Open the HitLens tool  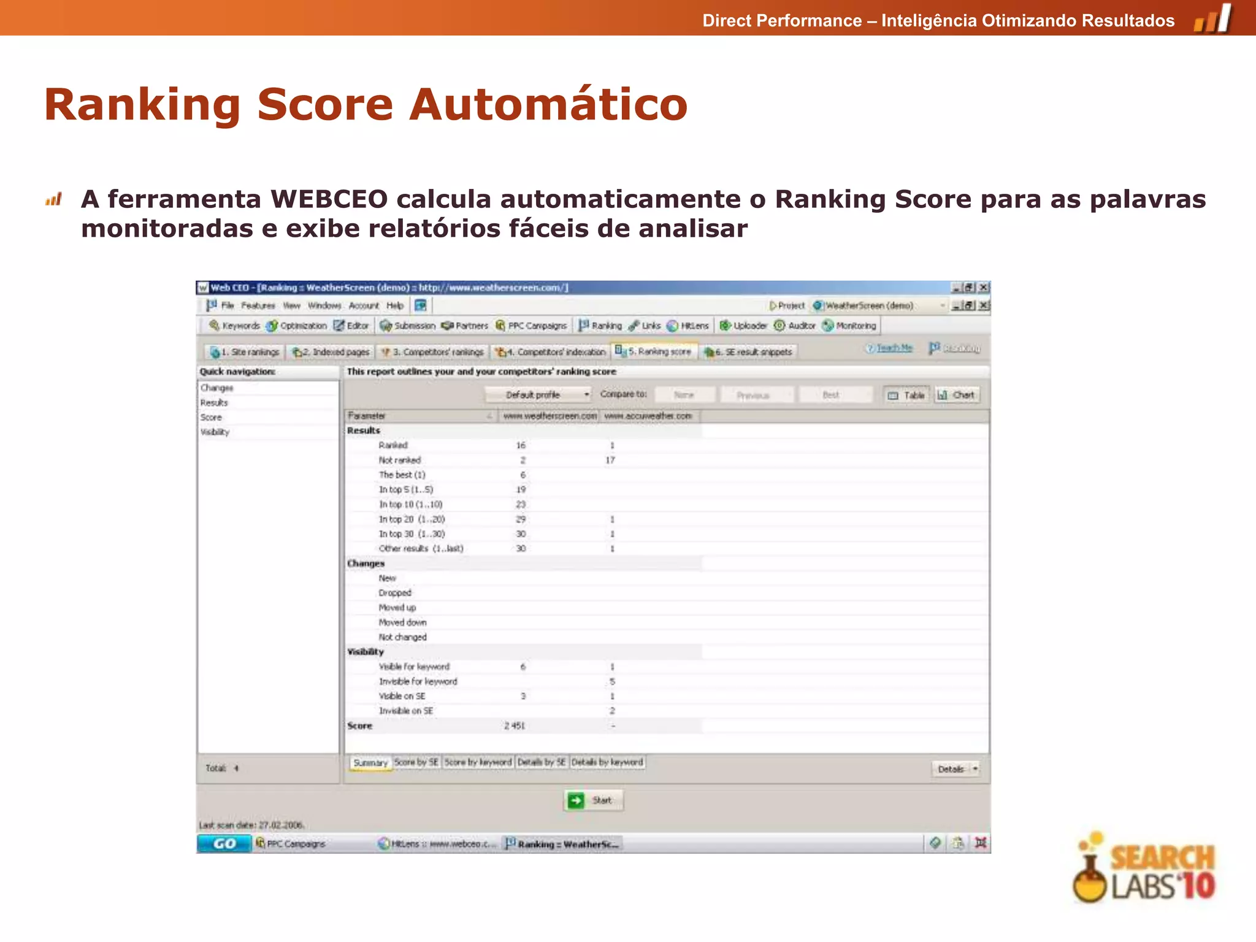(688, 326)
